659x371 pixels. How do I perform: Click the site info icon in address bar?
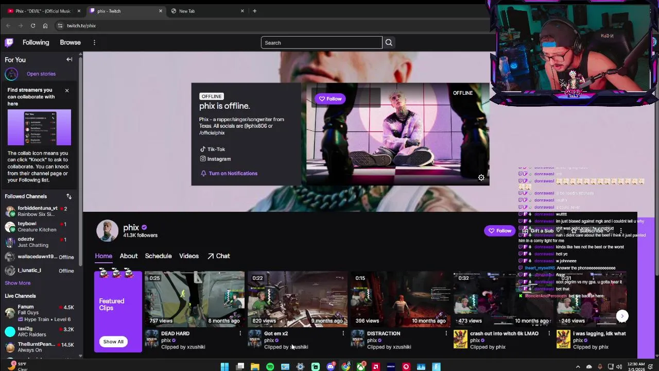[60, 26]
